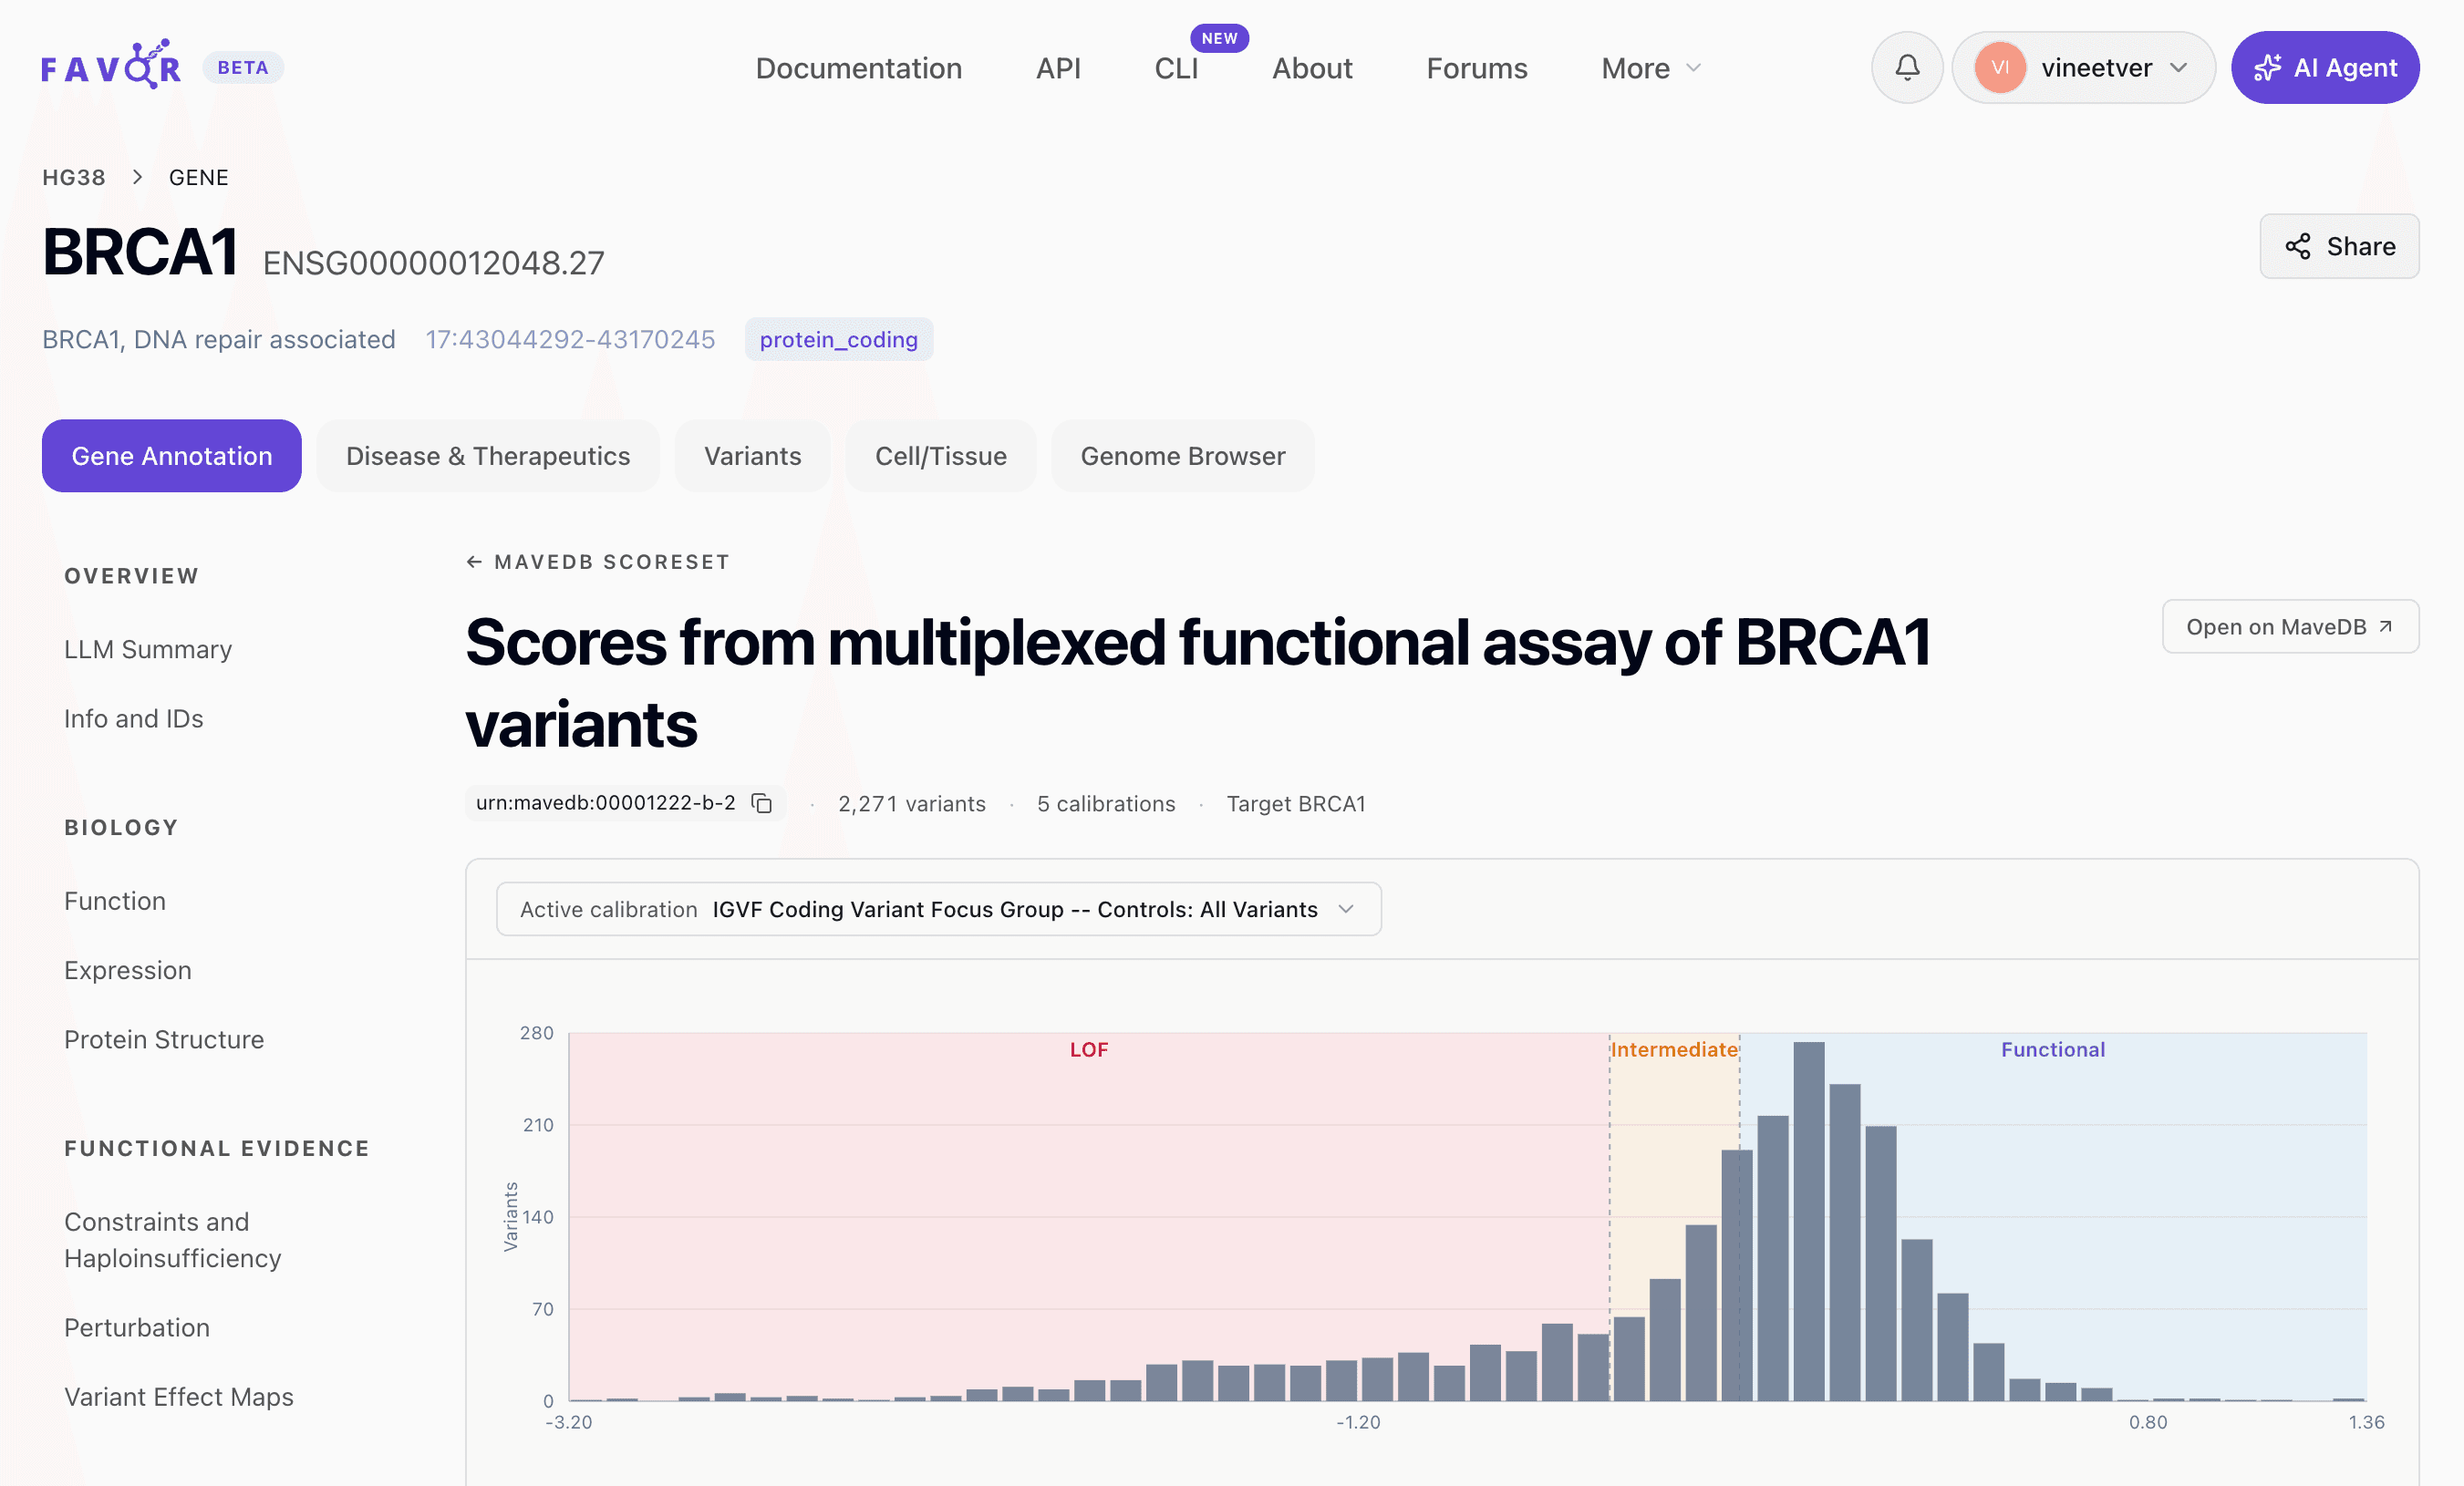Click the NEW badge above CLI

tap(1219, 38)
